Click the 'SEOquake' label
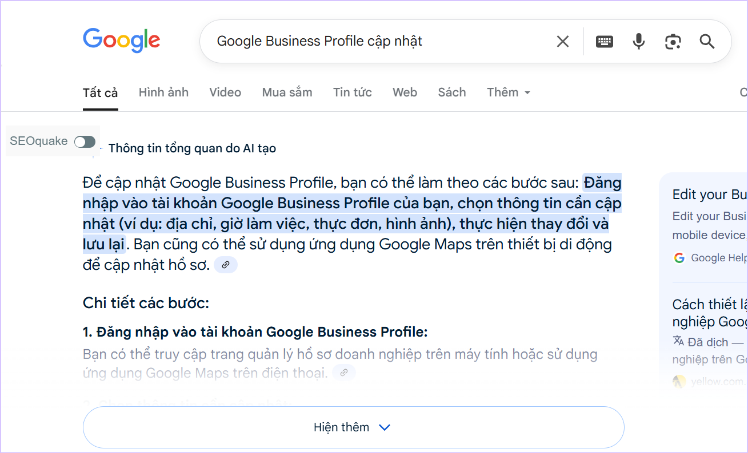This screenshot has width=748, height=453. (x=39, y=141)
